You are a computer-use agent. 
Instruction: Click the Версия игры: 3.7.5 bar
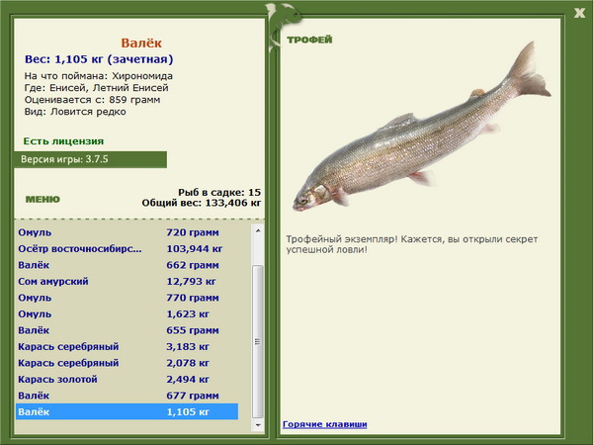90,159
